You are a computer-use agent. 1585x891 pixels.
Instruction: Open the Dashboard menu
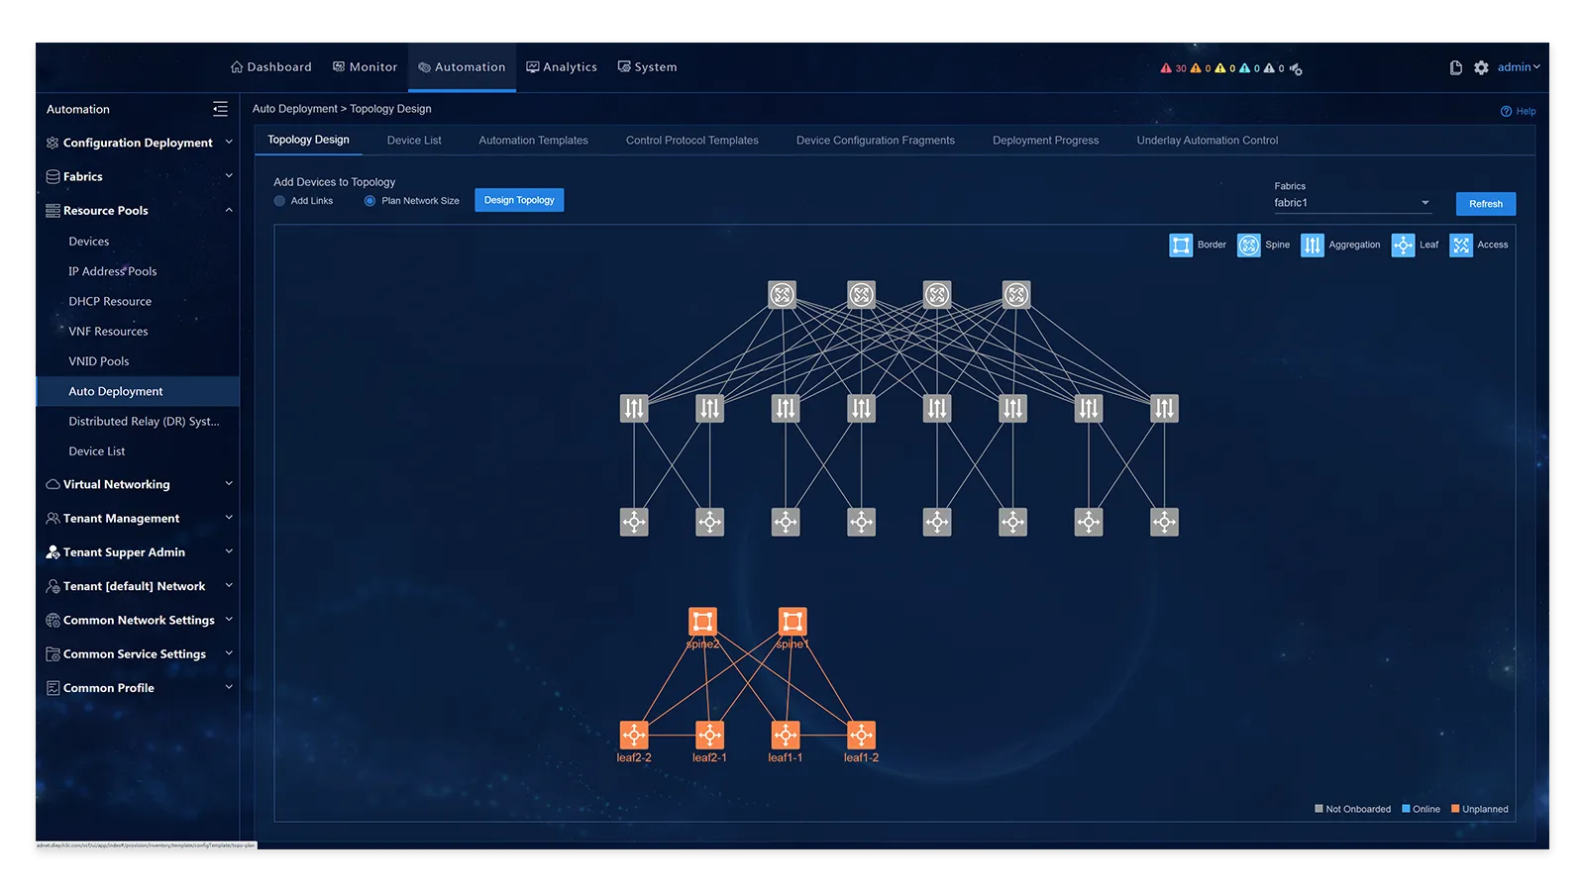pos(270,67)
